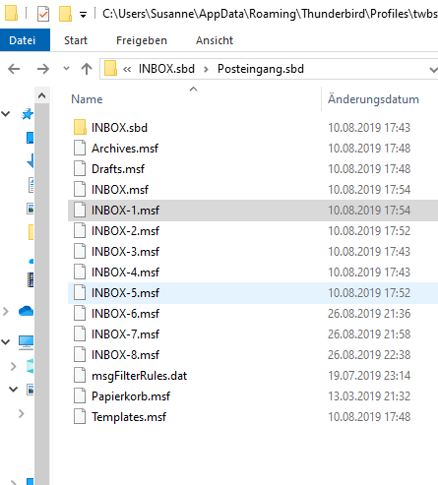
Task: Click the Forward navigation arrow
Action: coord(43,69)
